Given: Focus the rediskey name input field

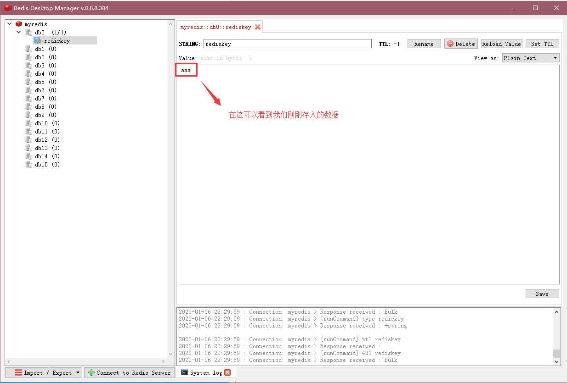Looking at the screenshot, I should point(287,44).
